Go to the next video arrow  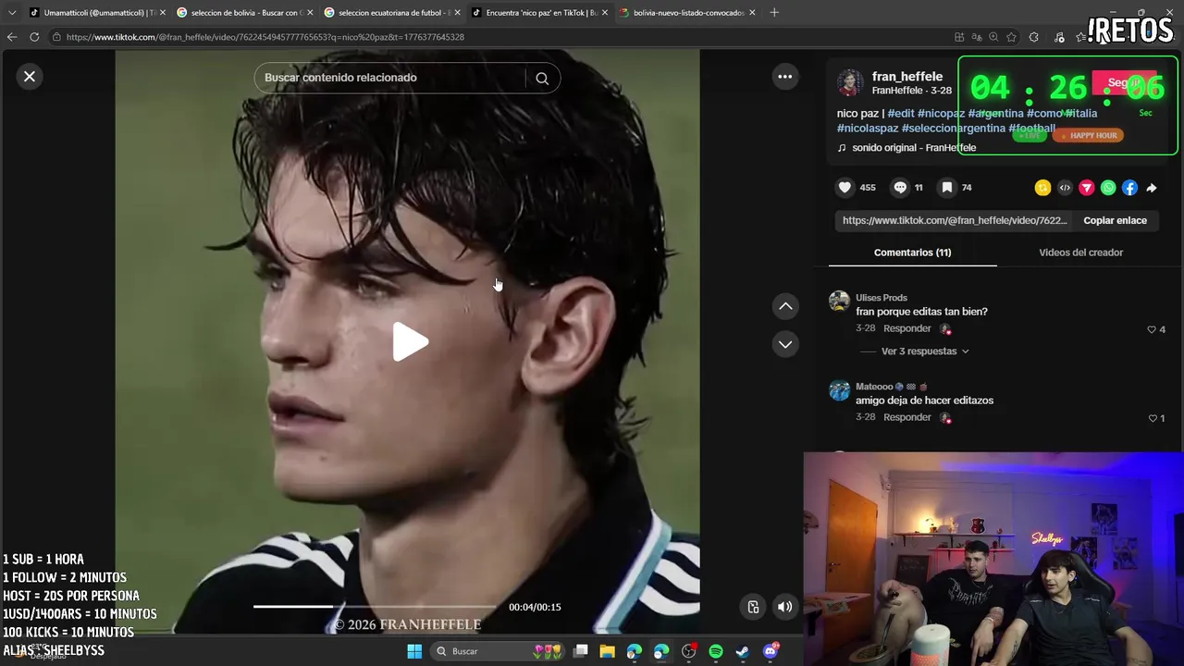coord(785,344)
